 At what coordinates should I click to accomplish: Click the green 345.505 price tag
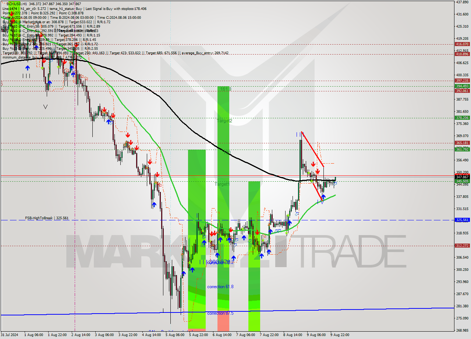tap(462, 181)
